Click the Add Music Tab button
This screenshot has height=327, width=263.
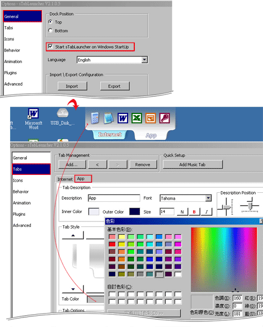[x=192, y=164]
